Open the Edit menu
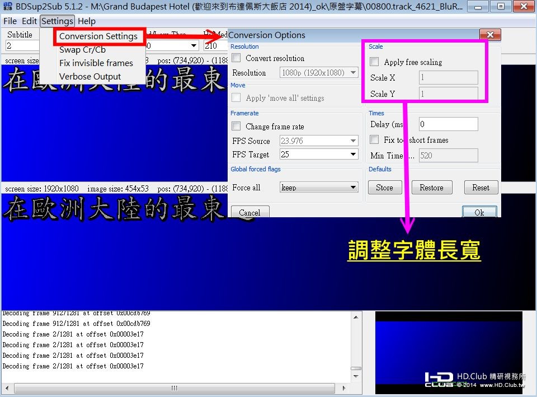 tap(29, 21)
